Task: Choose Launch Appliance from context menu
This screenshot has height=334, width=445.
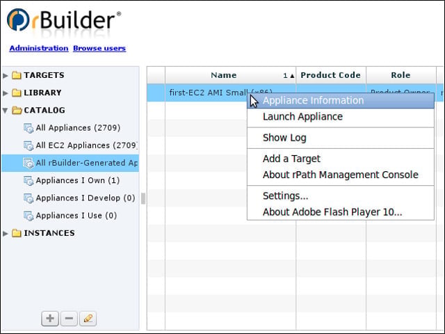Action: pyautogui.click(x=341, y=117)
